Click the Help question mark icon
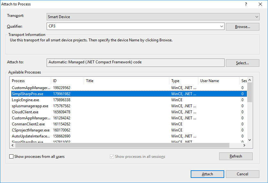This screenshot has height=183, width=268. [x=246, y=4]
